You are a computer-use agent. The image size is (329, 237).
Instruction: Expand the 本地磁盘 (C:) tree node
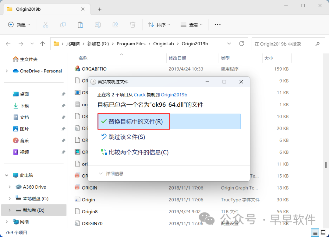(x=9, y=199)
